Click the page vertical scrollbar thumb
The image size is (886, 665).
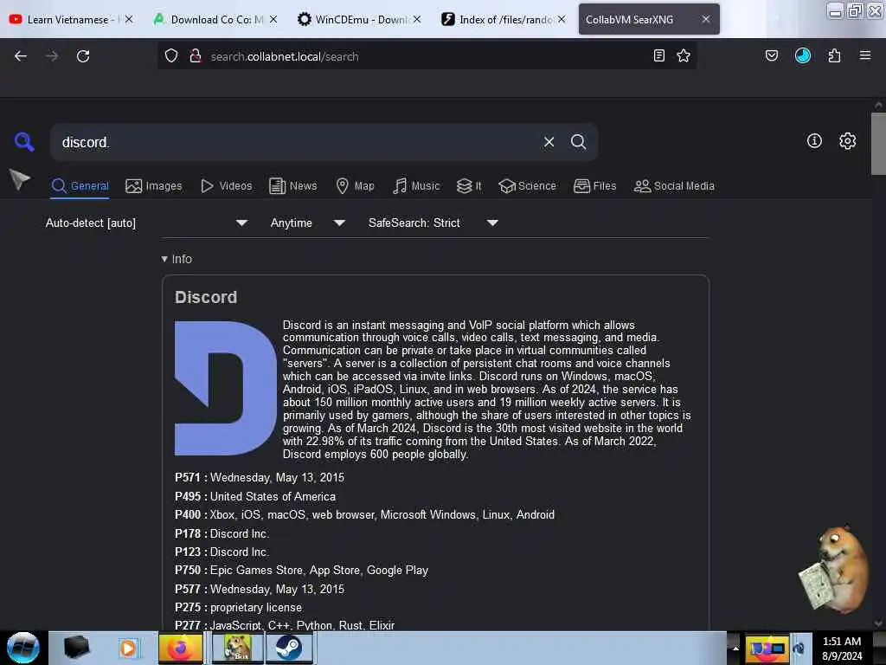(878, 144)
